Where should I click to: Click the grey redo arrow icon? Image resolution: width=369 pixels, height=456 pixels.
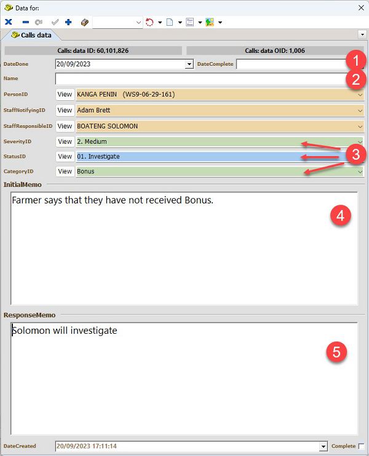[x=39, y=22]
